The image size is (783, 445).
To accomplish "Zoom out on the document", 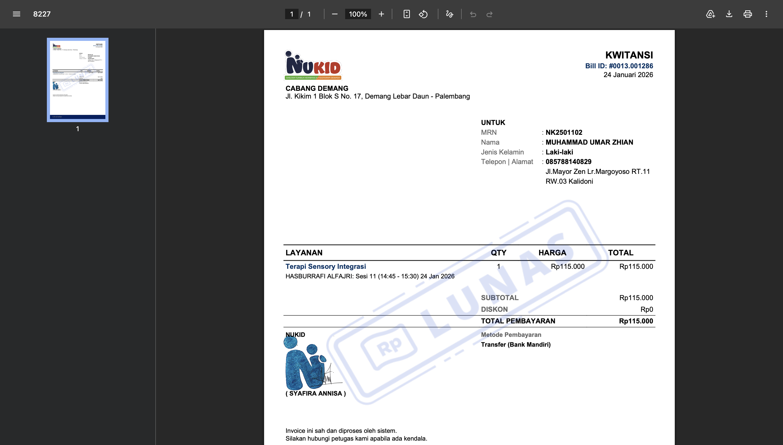I will [x=334, y=14].
